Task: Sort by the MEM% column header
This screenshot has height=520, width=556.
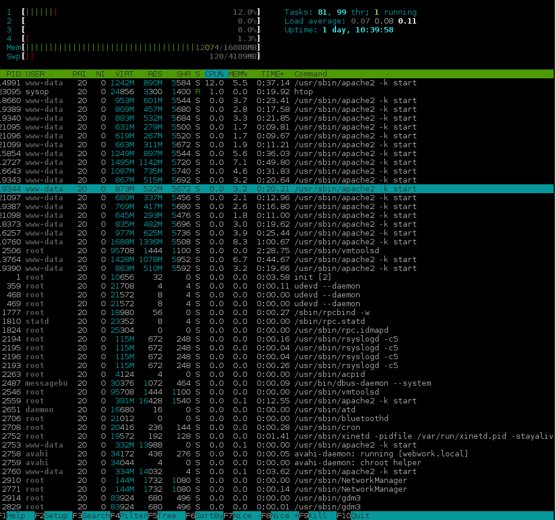Action: (238, 74)
